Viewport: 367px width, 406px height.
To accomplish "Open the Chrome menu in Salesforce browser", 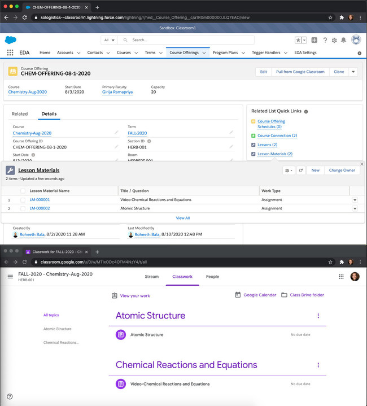I will coord(360,18).
